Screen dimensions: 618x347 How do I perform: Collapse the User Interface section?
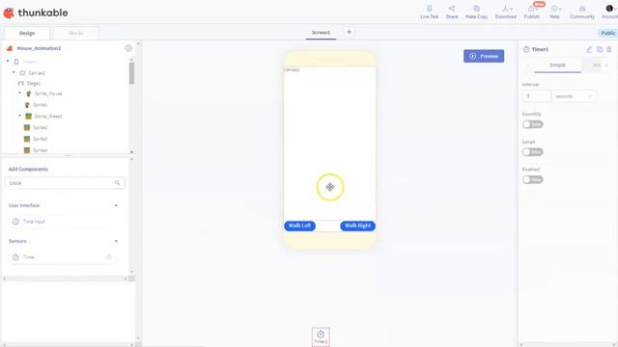click(116, 205)
